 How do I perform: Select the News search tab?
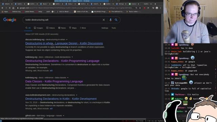click(x=62, y=28)
